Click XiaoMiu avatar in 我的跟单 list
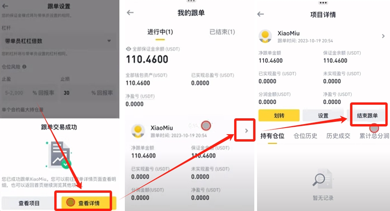Image resolution: width=390 pixels, height=211 pixels. pos(138,131)
